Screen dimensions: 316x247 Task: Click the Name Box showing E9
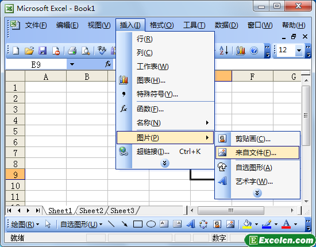(36, 64)
